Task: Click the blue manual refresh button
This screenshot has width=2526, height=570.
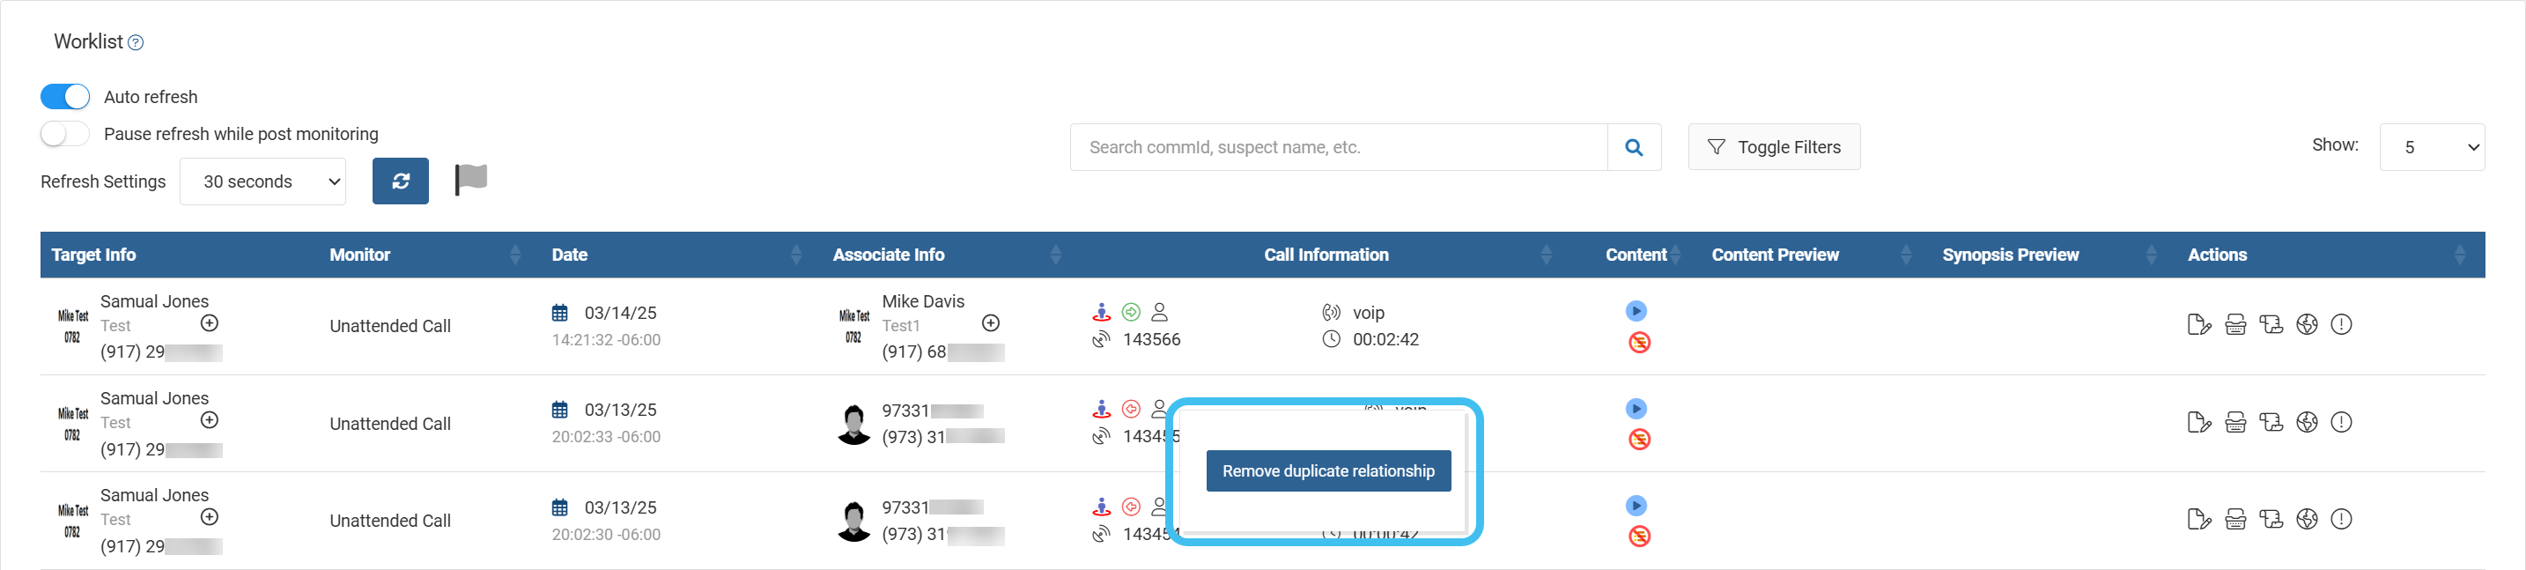Action: 400,181
